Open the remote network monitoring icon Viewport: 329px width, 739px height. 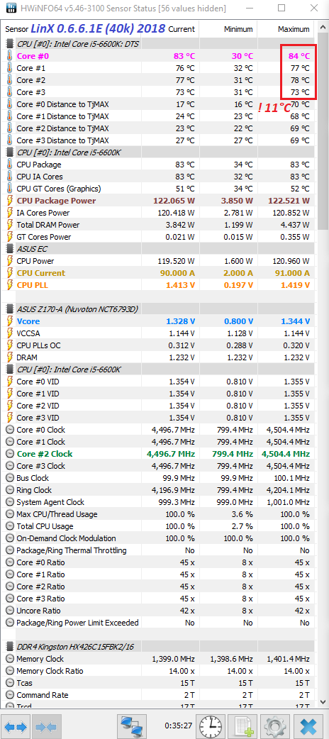[130, 726]
